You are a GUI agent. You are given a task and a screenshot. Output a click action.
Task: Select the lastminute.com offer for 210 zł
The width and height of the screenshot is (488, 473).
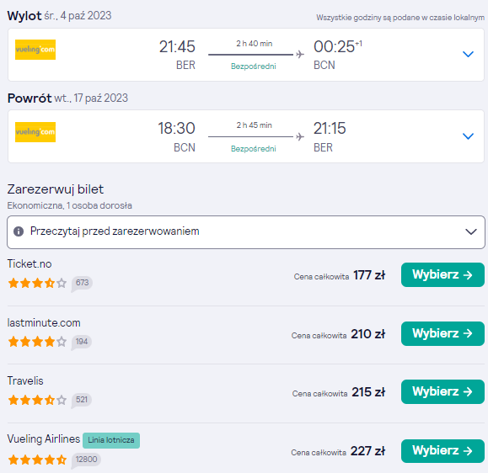[442, 333]
